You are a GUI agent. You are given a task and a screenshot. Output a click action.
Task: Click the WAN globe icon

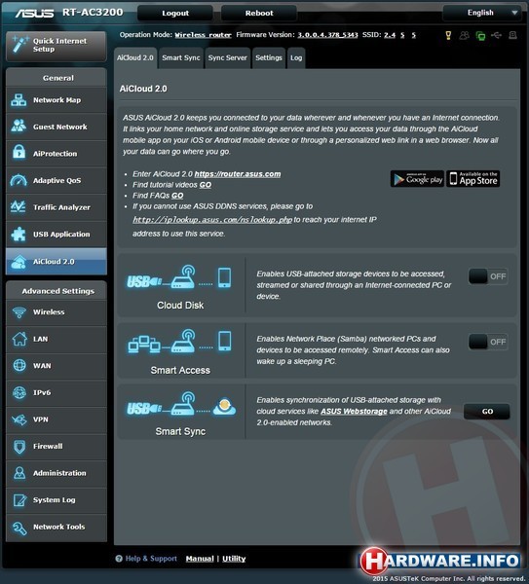19,365
